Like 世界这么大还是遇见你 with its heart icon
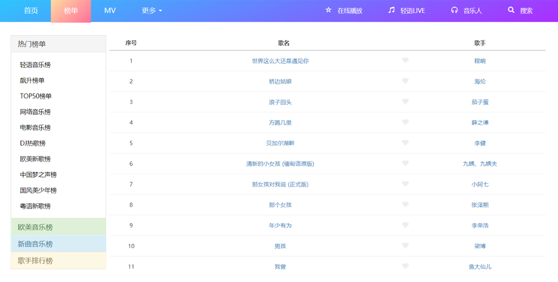 (405, 61)
